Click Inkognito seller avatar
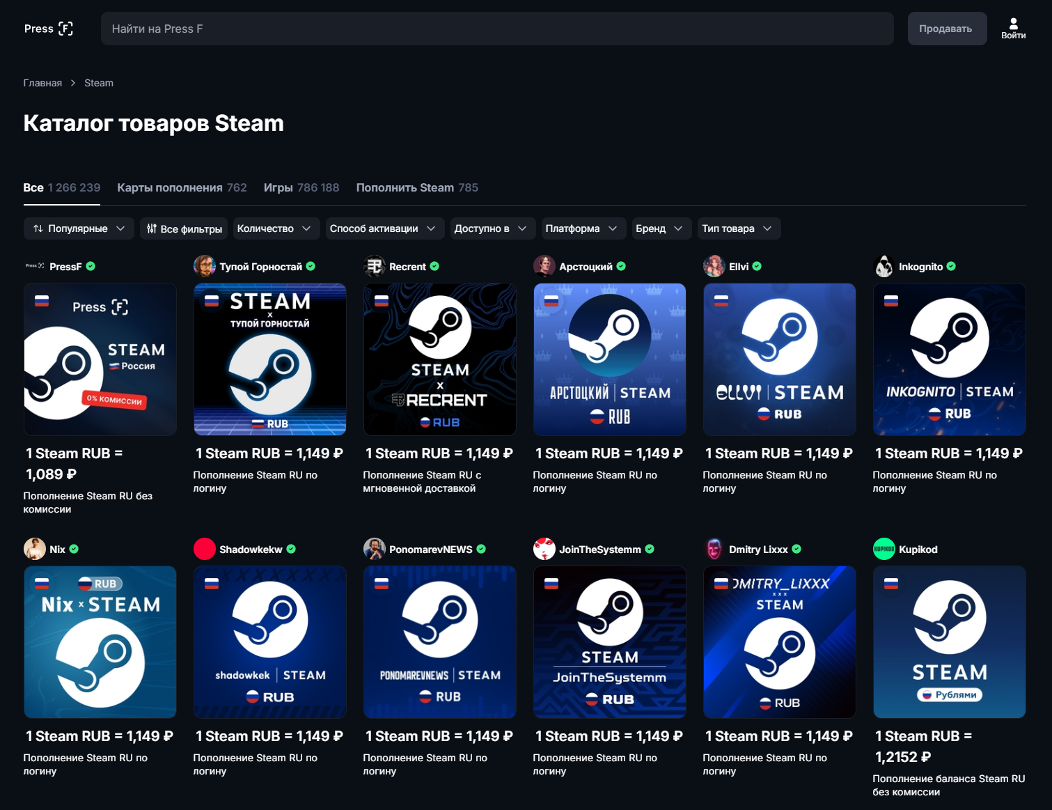 pyautogui.click(x=884, y=266)
